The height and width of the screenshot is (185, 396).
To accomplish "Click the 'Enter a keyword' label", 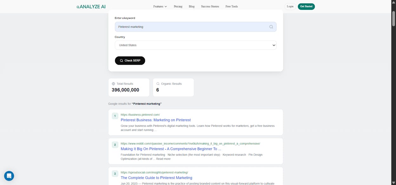I will 125,18.
